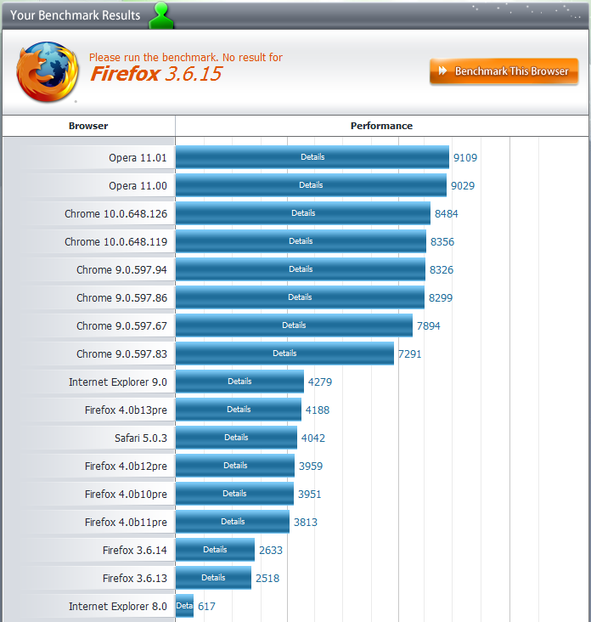Click the Firefox 4.0b12pre label
This screenshot has width=591, height=622.
pos(126,467)
